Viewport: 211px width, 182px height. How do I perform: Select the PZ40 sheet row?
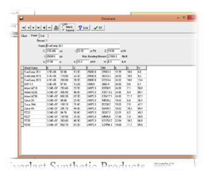click(83, 125)
